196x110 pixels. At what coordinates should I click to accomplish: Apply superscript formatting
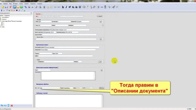pyautogui.click(x=70, y=7)
